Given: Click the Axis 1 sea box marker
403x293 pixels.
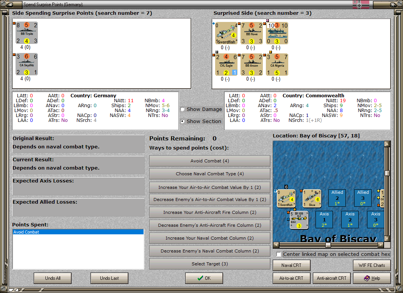Looking at the screenshot, I should click(x=324, y=219).
